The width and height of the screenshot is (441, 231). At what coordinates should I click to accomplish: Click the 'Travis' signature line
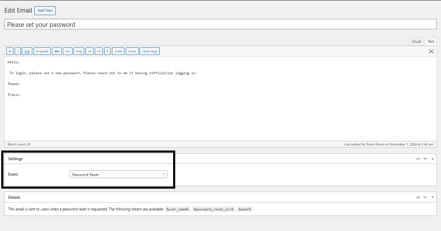[x=13, y=95]
